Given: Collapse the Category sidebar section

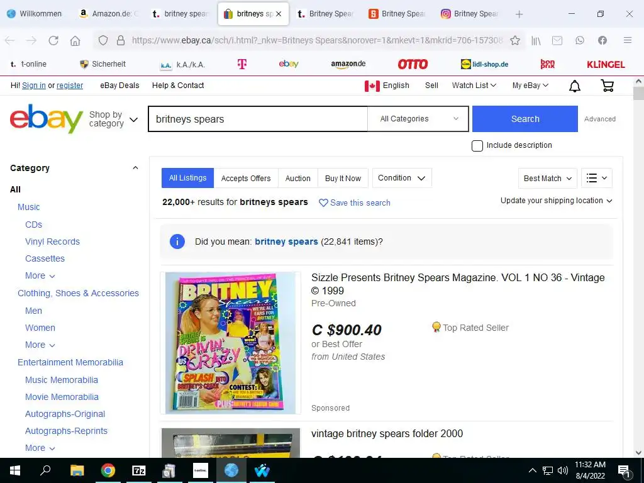Looking at the screenshot, I should (x=135, y=167).
